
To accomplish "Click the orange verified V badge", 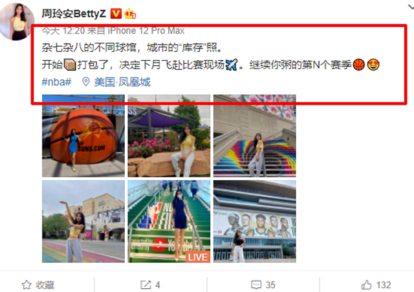I will 116,14.
